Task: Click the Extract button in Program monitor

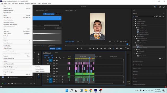Action: pyautogui.click(x=117, y=48)
